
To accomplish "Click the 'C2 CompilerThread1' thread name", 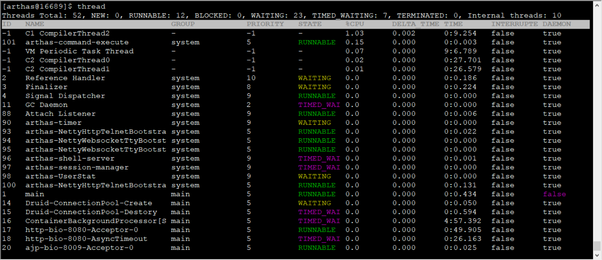I will pos(67,69).
